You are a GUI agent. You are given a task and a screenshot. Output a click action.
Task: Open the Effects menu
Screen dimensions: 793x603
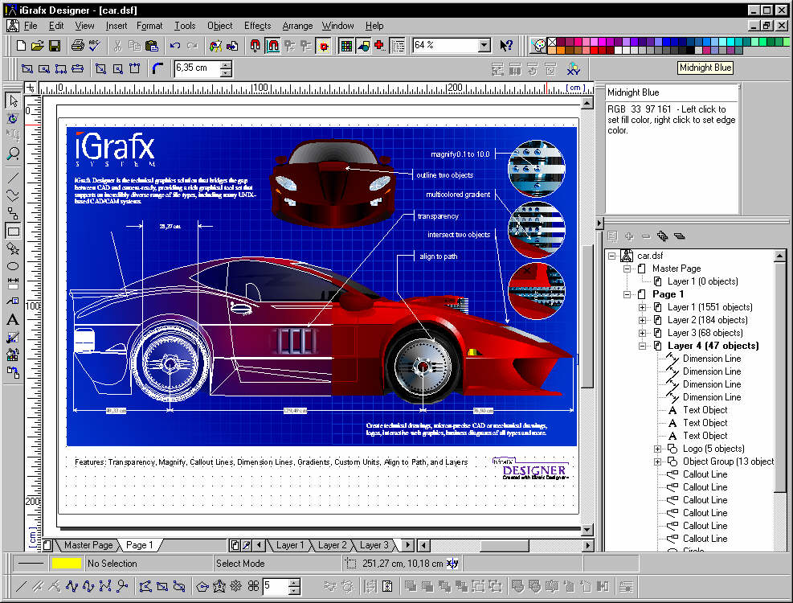tap(257, 26)
